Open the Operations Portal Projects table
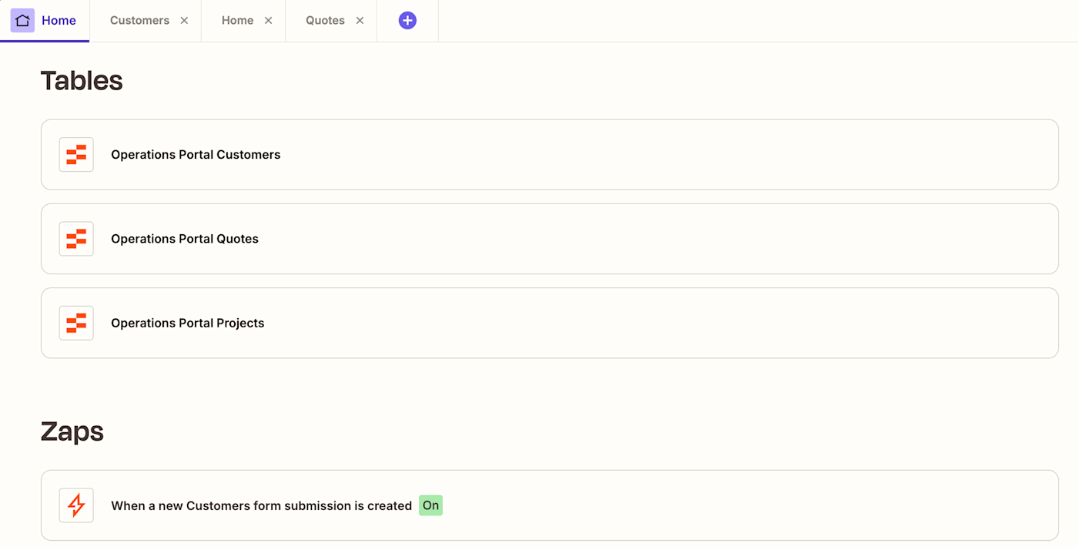The width and height of the screenshot is (1078, 547). pos(550,323)
